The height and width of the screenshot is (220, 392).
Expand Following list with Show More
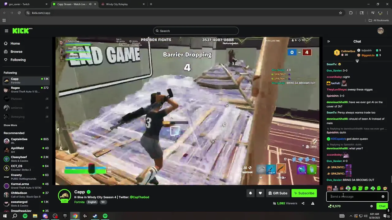[10, 125]
